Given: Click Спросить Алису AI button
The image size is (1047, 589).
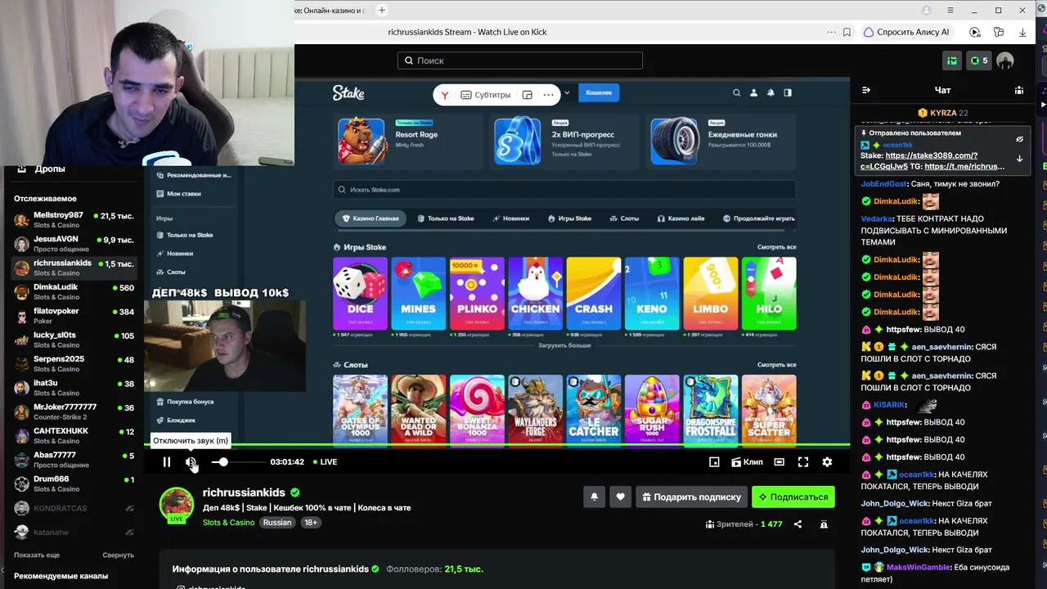Looking at the screenshot, I should (907, 32).
